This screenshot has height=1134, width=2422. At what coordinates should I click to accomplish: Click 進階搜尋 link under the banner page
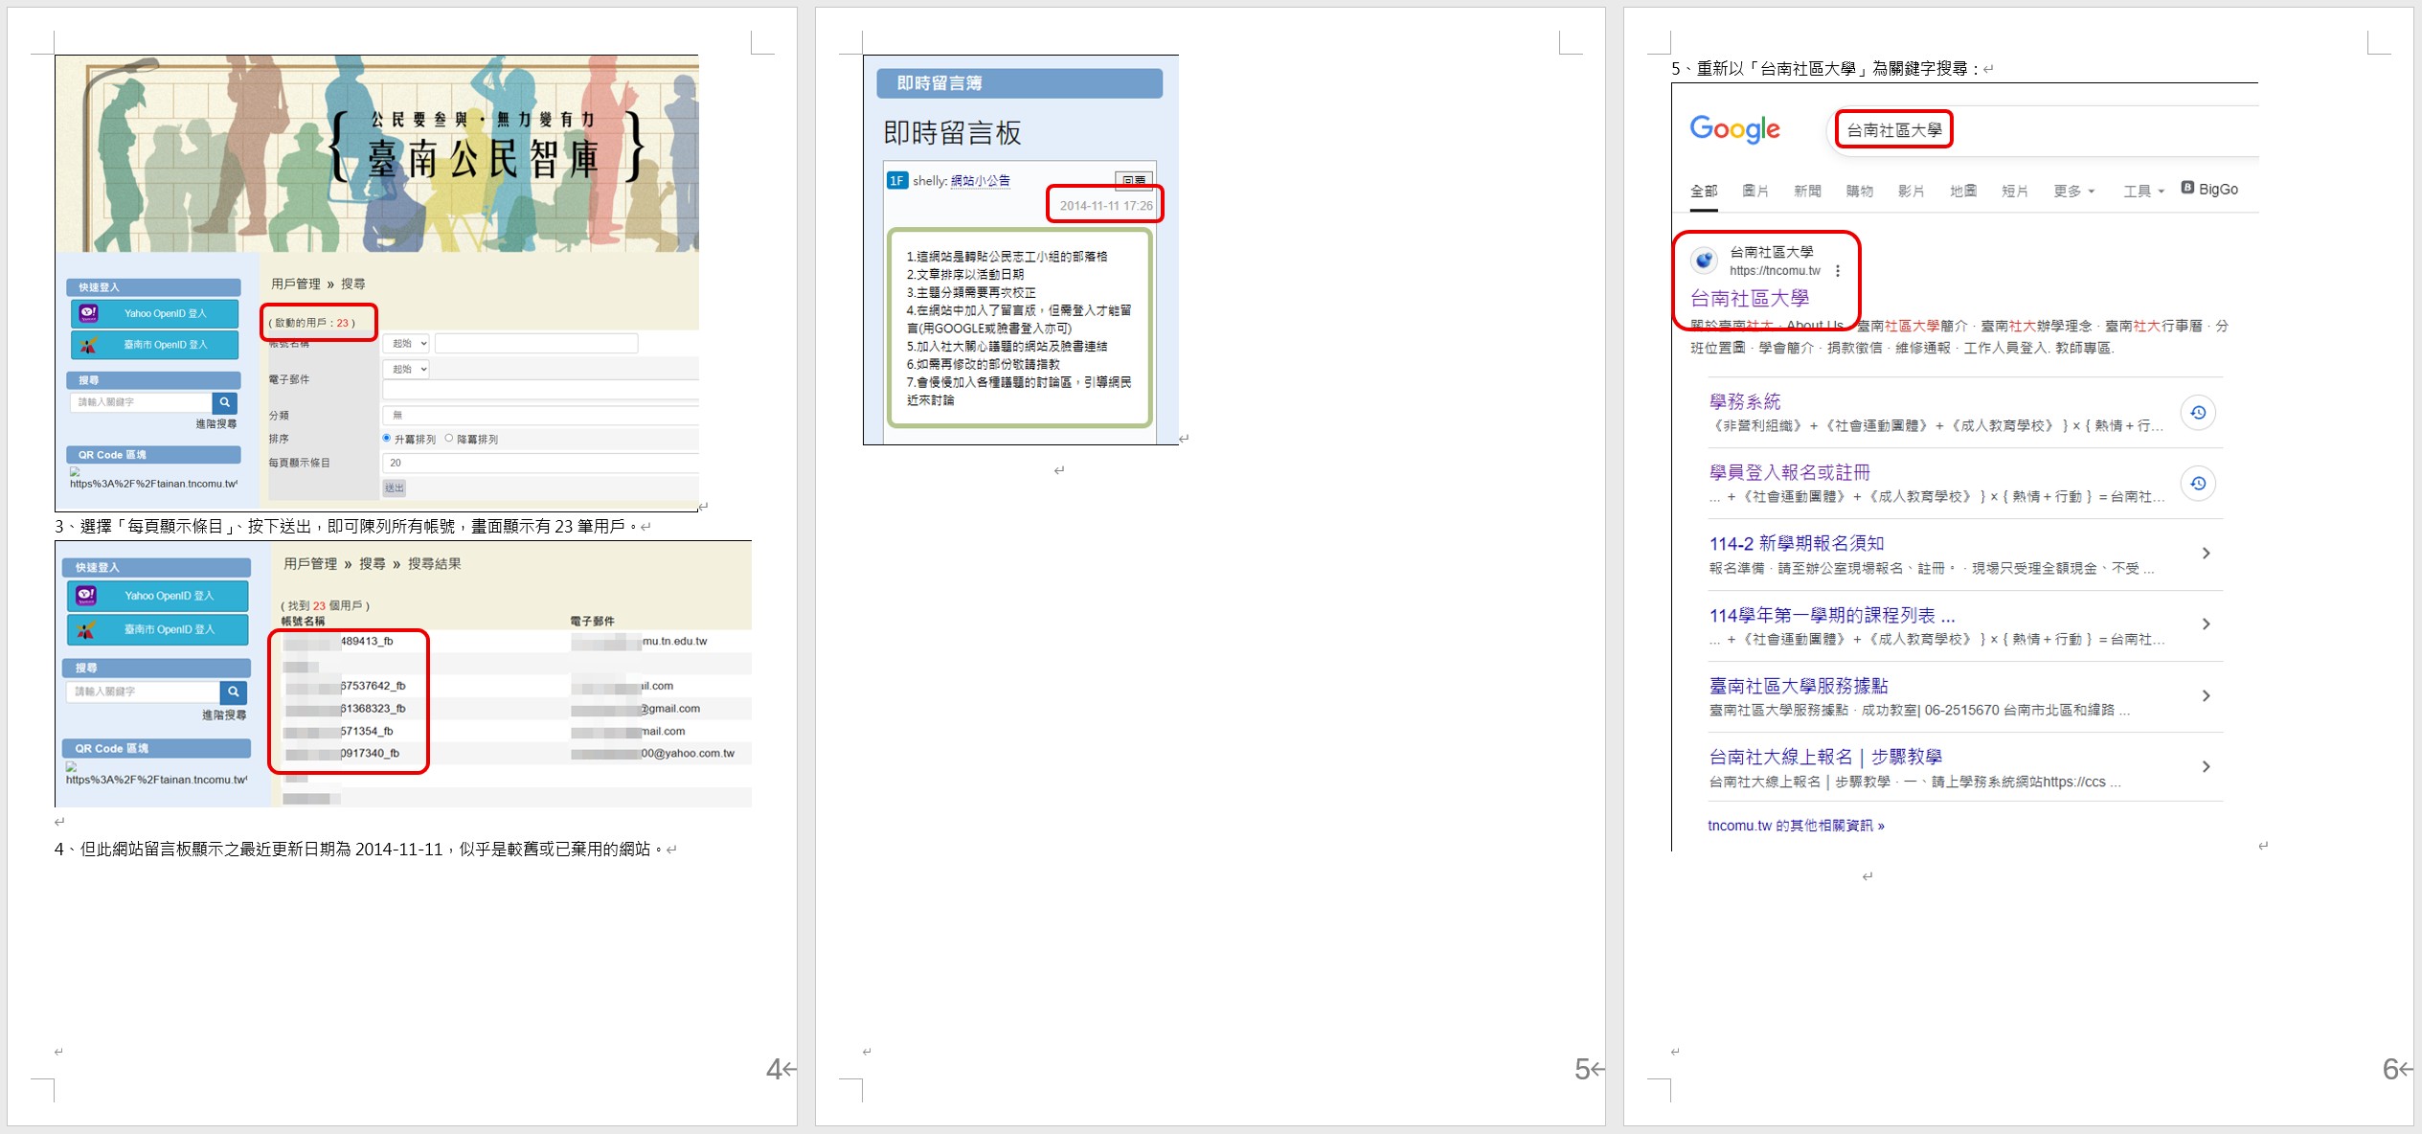click(216, 423)
